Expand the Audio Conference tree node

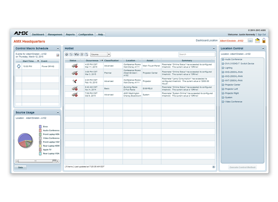click(223, 59)
